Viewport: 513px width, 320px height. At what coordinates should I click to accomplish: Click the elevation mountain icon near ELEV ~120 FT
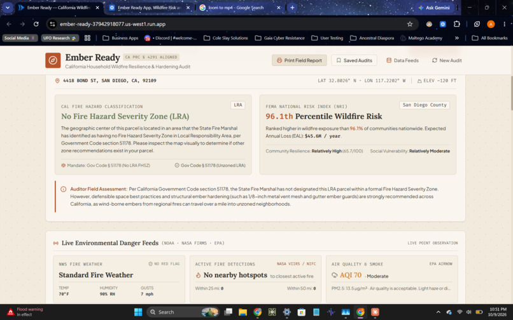coord(419,81)
